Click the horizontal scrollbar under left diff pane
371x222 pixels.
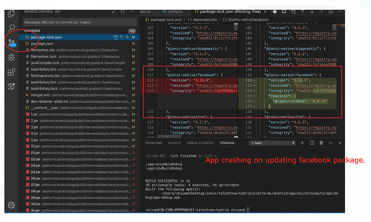169,137
